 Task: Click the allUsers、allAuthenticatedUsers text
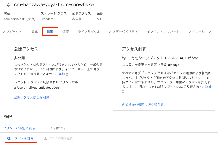click(37, 88)
